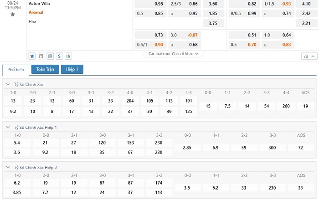Viewport: 319px width, 200px height.
Task: Open the Hiệp 1 tab
Action: click(72, 69)
